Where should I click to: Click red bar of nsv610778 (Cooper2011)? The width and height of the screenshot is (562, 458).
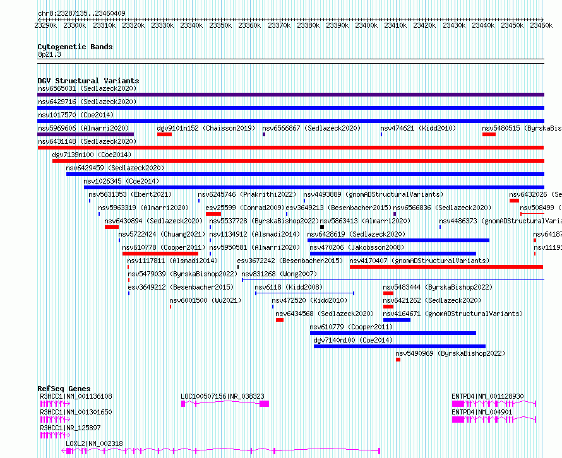click(x=160, y=254)
